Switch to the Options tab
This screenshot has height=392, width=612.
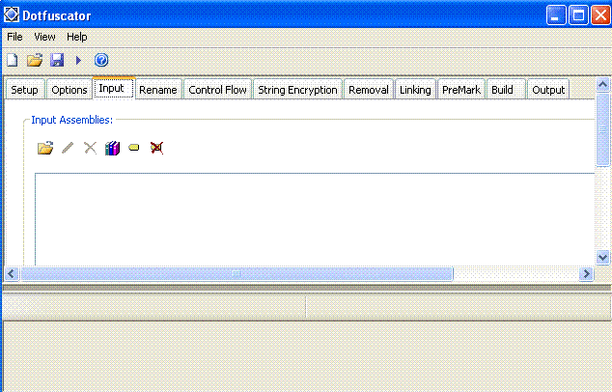tap(70, 90)
